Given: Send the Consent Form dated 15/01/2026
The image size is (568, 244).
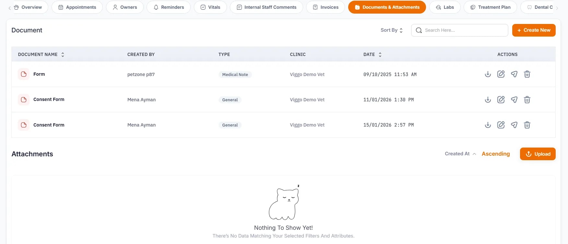Looking at the screenshot, I should click(x=514, y=125).
